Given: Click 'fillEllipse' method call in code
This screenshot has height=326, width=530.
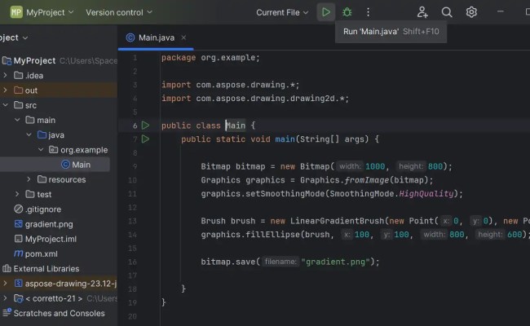Looking at the screenshot, I should click(273, 235).
